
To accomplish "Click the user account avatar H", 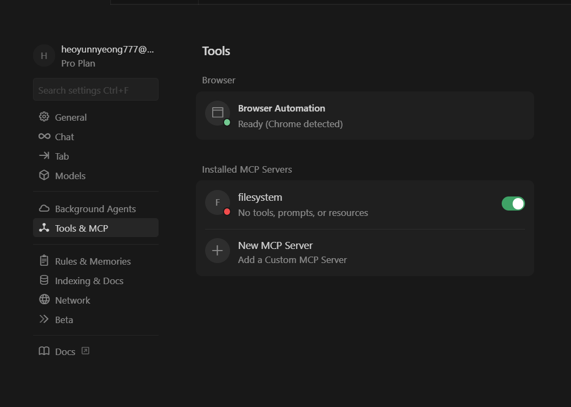I will point(44,56).
